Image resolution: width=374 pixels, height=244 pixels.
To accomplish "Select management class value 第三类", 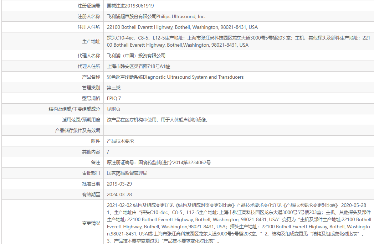I will click(113, 88).
